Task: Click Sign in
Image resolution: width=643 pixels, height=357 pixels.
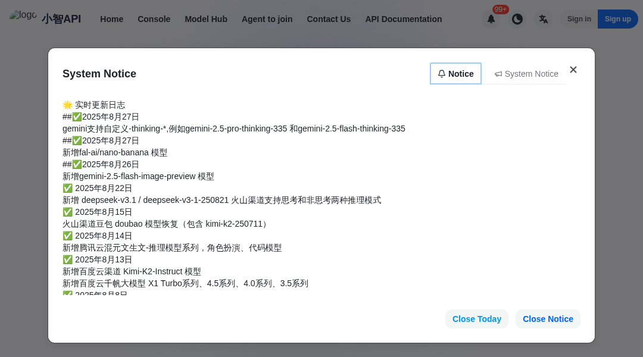Action: click(579, 18)
